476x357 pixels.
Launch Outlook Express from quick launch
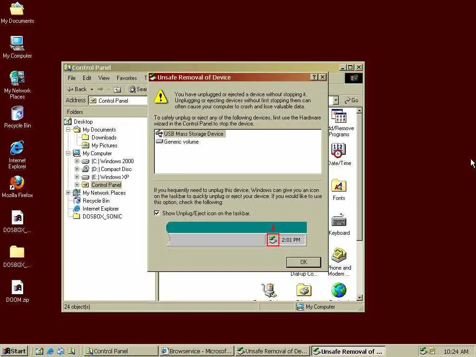coord(61,351)
